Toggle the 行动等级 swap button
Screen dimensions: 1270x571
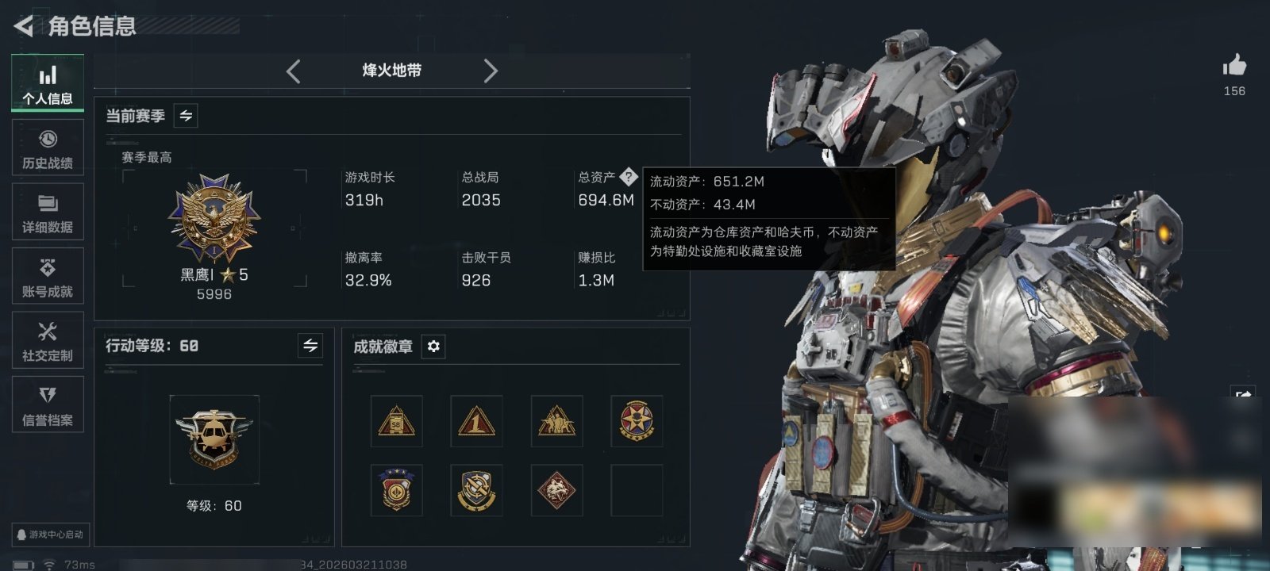[x=310, y=346]
